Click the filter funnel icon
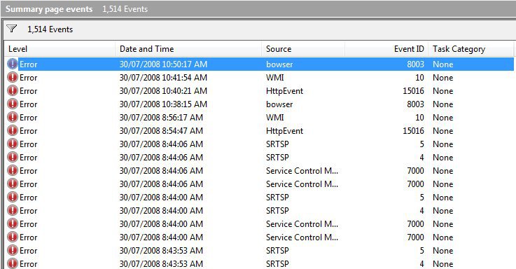 12,29
